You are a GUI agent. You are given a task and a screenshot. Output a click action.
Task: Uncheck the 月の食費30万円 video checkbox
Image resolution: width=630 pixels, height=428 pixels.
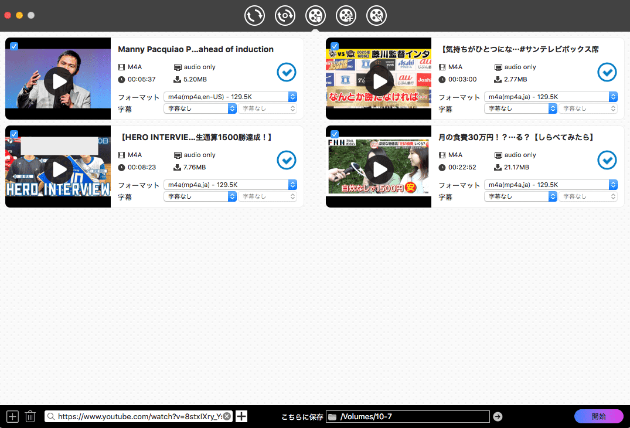point(335,134)
